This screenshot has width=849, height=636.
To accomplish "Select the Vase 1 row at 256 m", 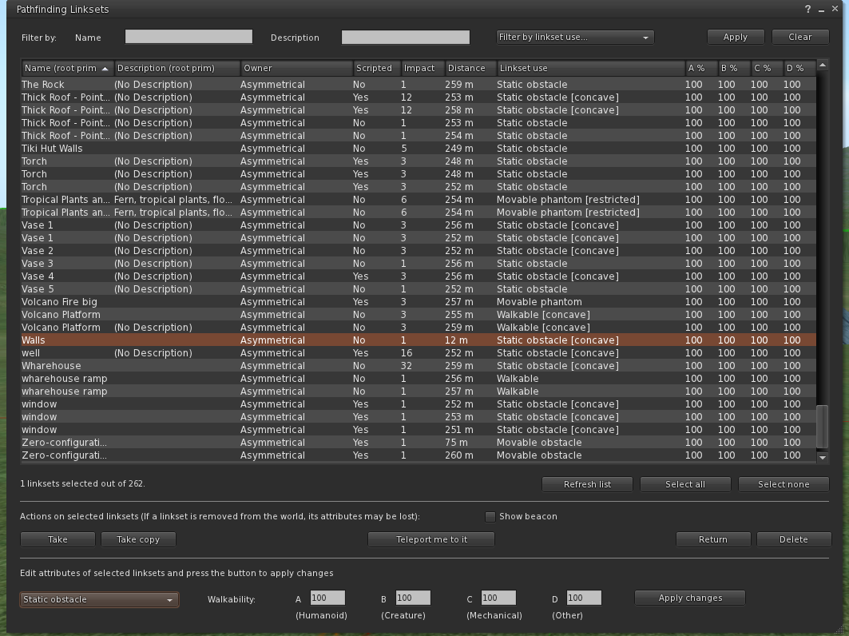I will click(418, 225).
